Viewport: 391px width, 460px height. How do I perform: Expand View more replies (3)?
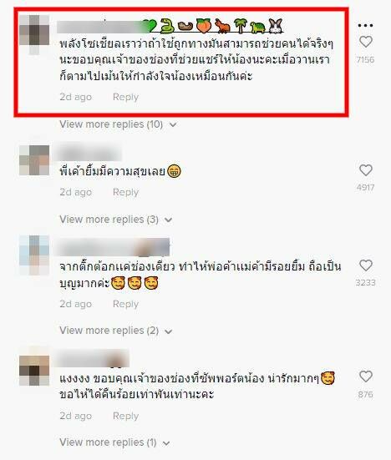[x=116, y=220]
